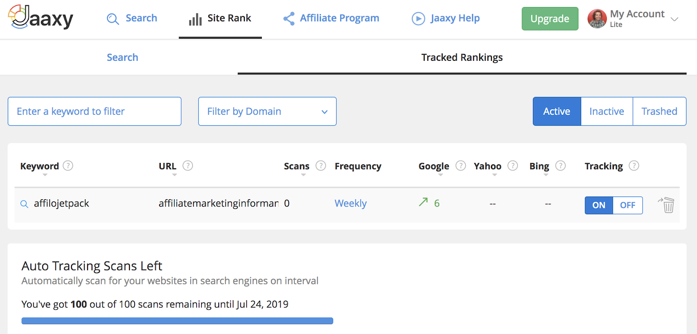This screenshot has width=697, height=334.
Task: Click the affiliatemarketinginformar URL cell
Action: pyautogui.click(x=218, y=204)
